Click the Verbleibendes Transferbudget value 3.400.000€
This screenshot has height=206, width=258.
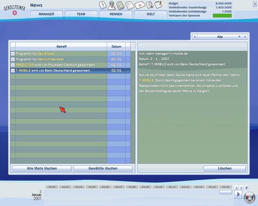pyautogui.click(x=224, y=7)
